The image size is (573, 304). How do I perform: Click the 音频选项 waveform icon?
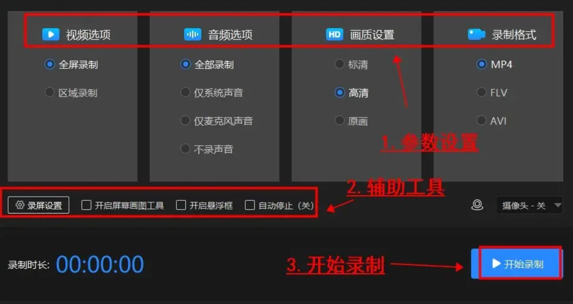(193, 34)
